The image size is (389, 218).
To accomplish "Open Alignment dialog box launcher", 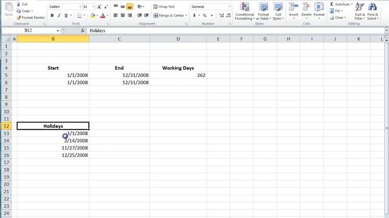I will (187, 24).
